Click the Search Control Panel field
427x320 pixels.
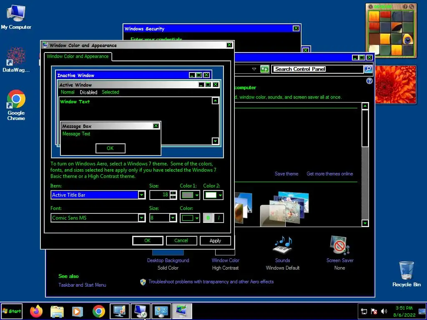[x=318, y=69]
